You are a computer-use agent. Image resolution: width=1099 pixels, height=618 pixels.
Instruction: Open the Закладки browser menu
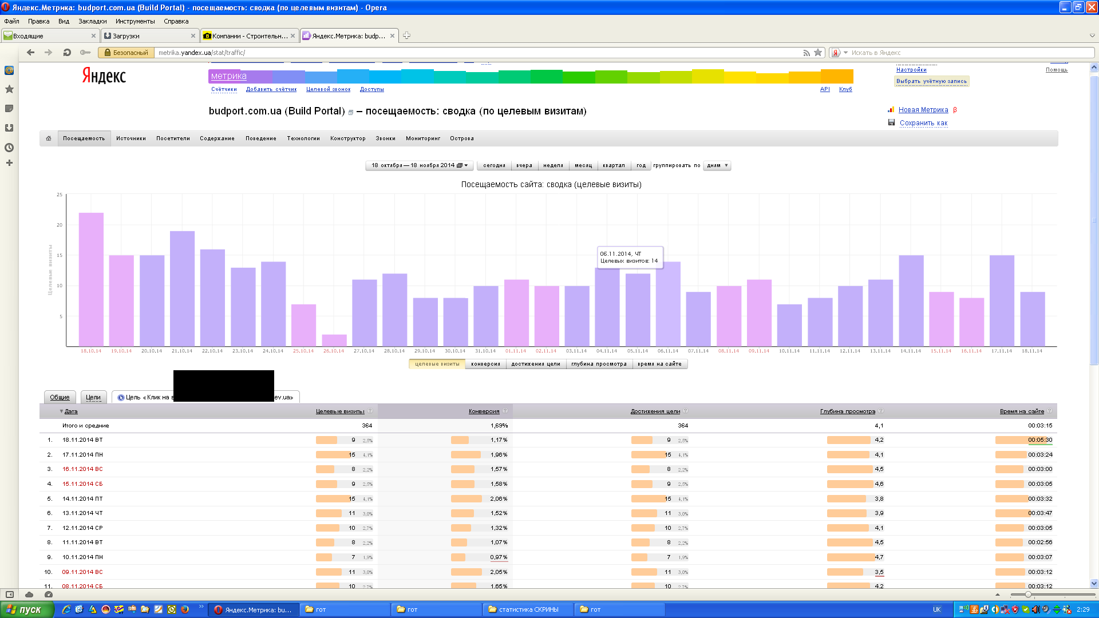pos(93,21)
